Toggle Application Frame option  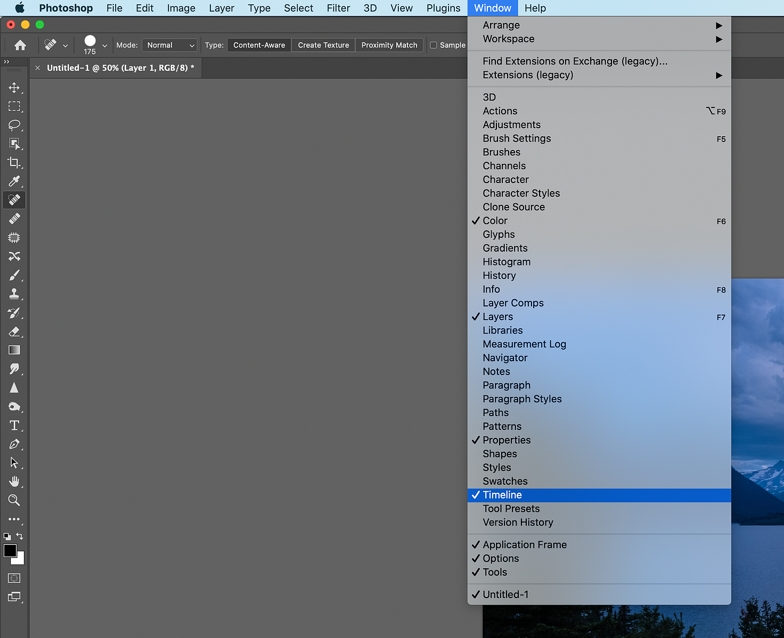click(x=599, y=545)
